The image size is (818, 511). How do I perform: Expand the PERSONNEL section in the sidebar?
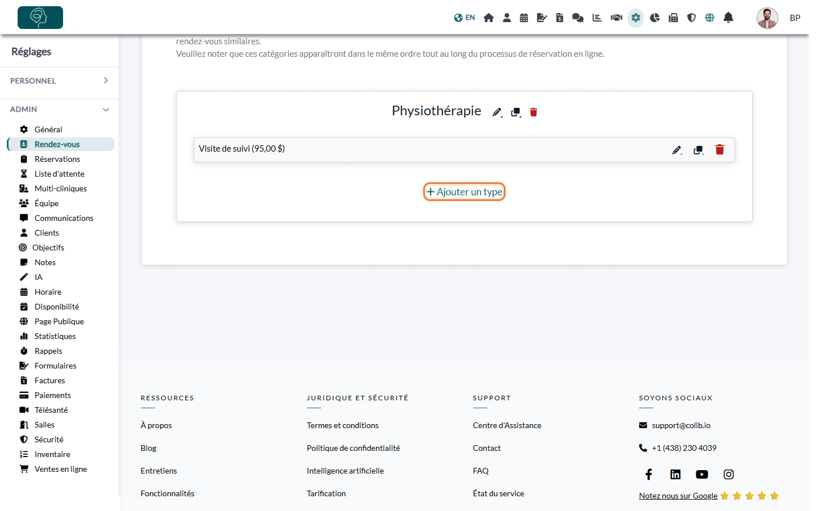point(60,81)
